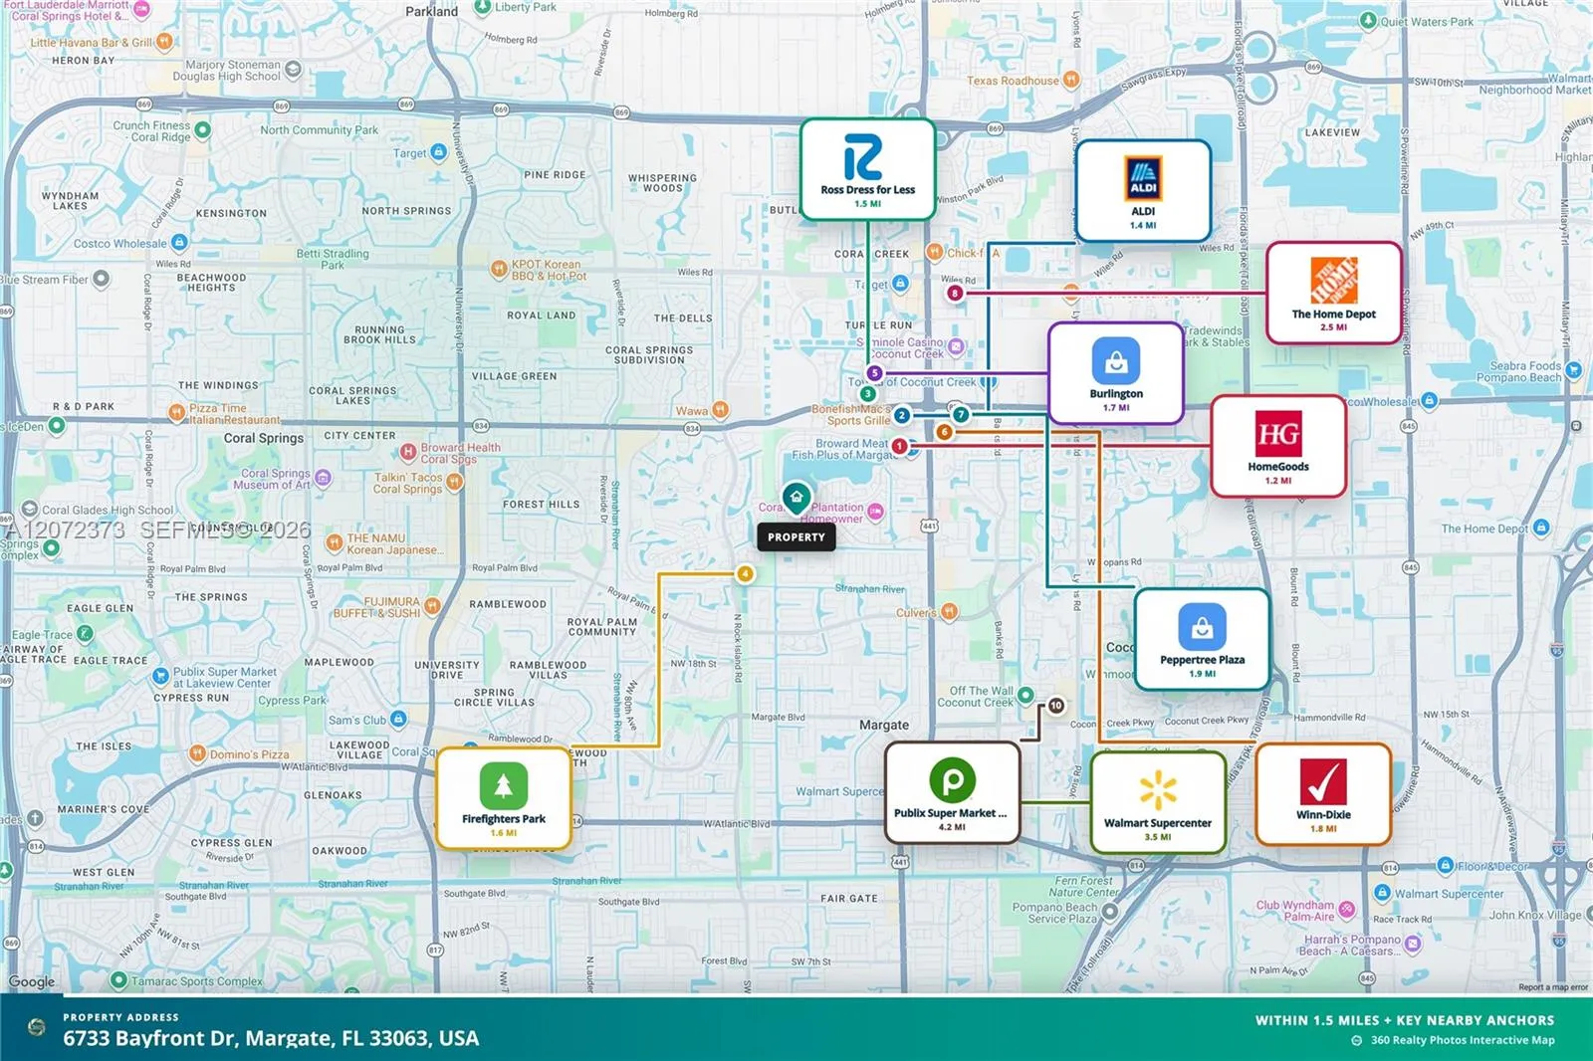
Task: Click the Burlington shopping bag icon card
Action: [x=1116, y=372]
